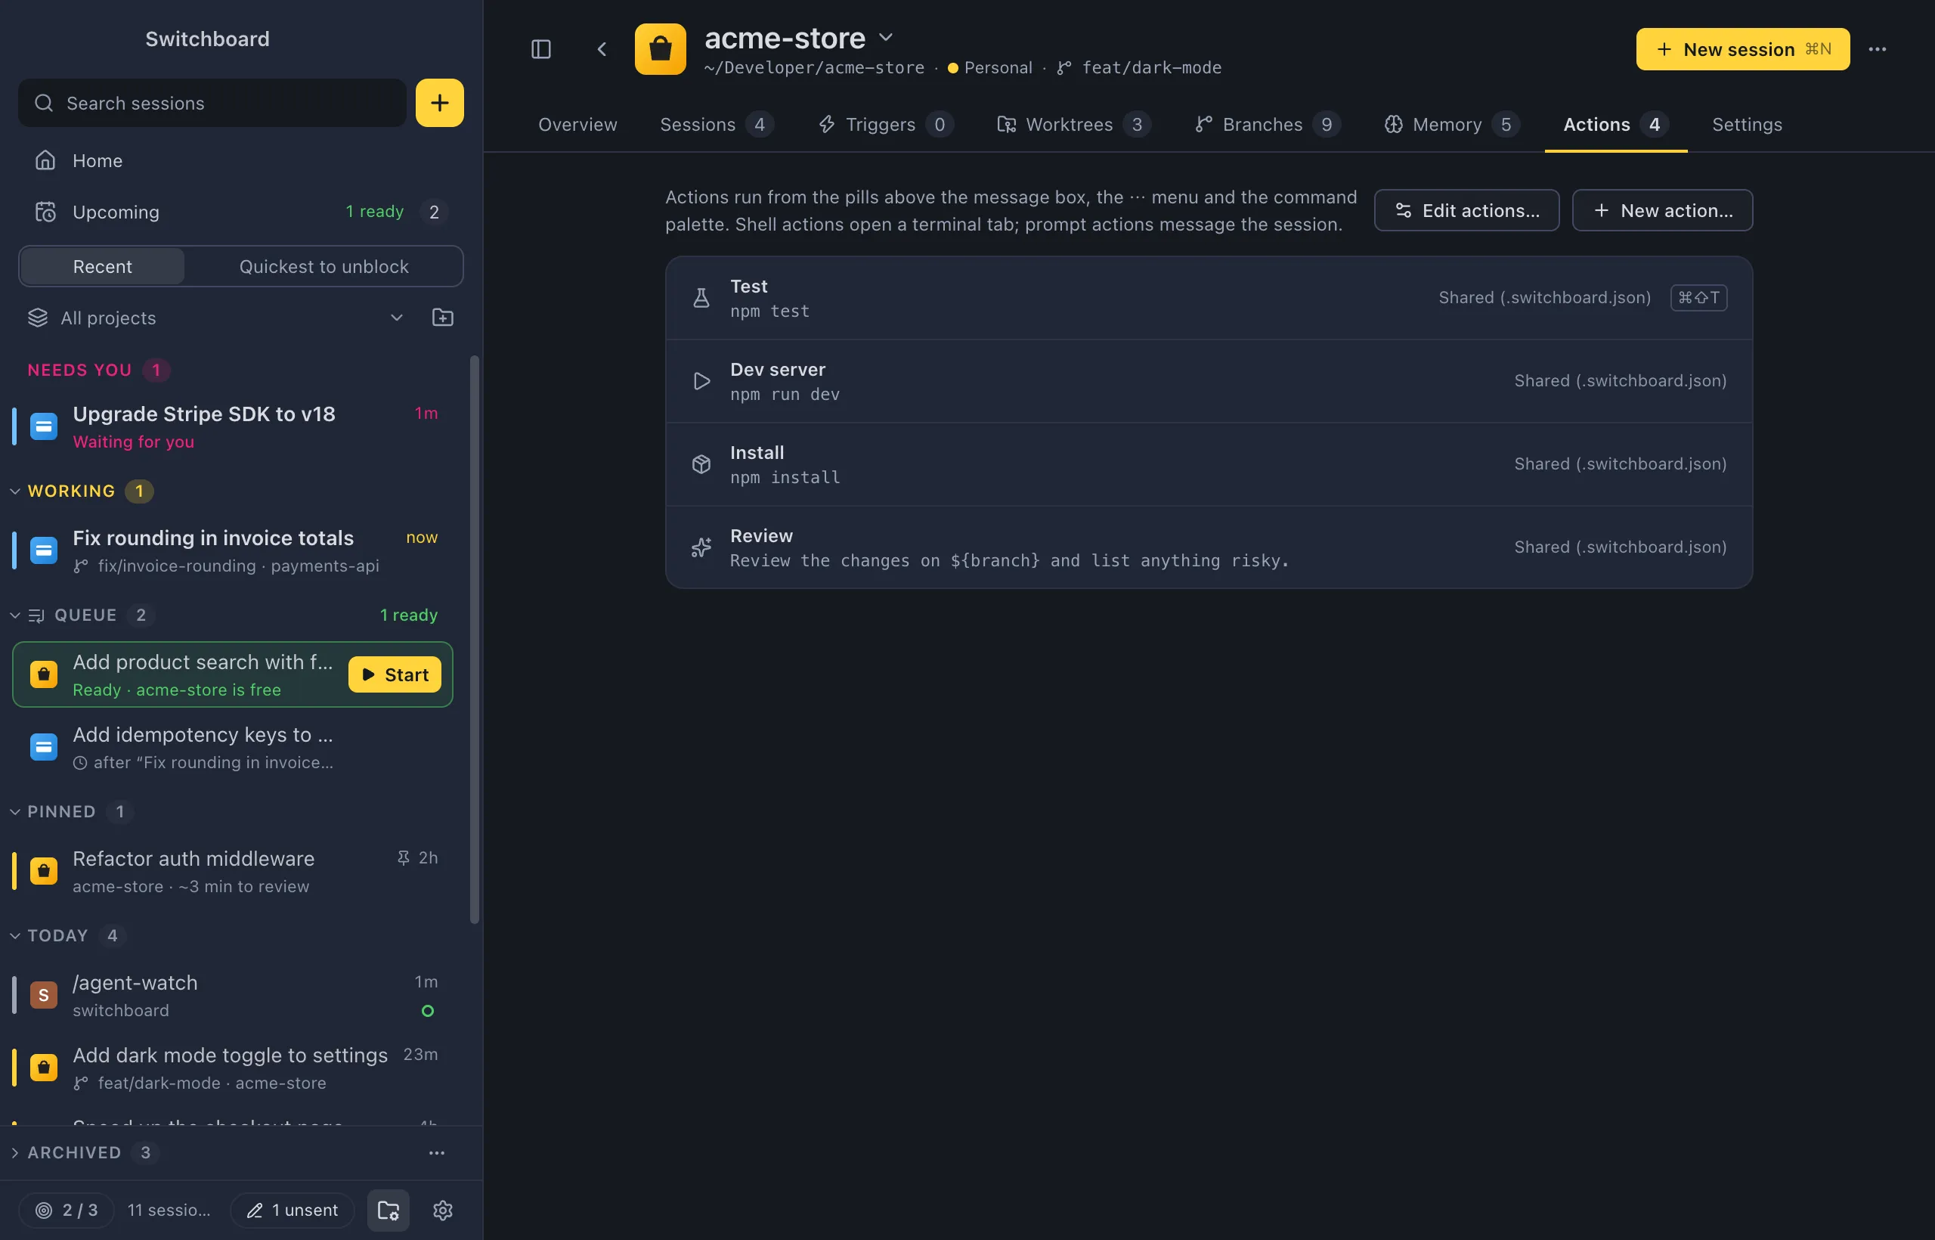1935x1240 pixels.
Task: Click the 11 sessions count in footer
Action: 169,1211
